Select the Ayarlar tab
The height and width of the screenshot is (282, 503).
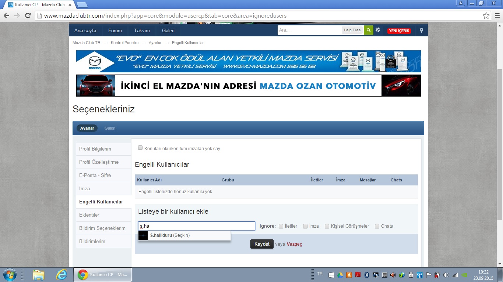pyautogui.click(x=87, y=128)
